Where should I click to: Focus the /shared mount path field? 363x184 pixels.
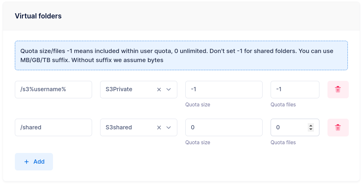(x=53, y=127)
